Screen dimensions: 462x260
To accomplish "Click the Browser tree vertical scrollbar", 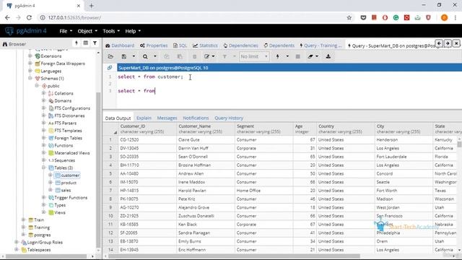I will pos(98,170).
